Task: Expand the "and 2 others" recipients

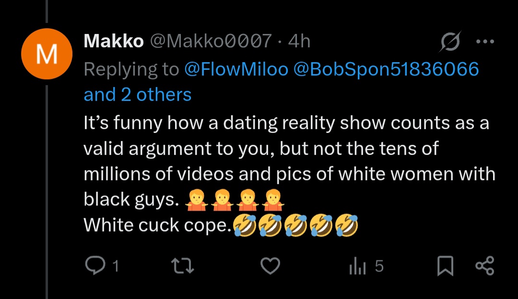Action: (138, 94)
